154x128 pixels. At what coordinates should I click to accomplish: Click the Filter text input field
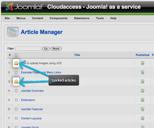point(28,49)
